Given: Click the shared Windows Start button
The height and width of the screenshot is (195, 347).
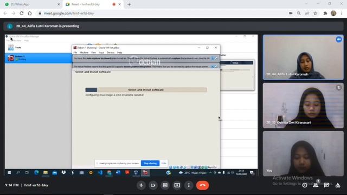Looking at the screenshot, I should tap(9, 173).
